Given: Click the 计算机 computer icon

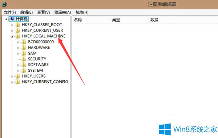Looking at the screenshot, I should 12,19.
